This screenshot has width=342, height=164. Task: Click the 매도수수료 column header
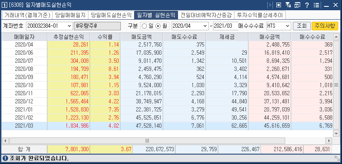tap(184, 37)
